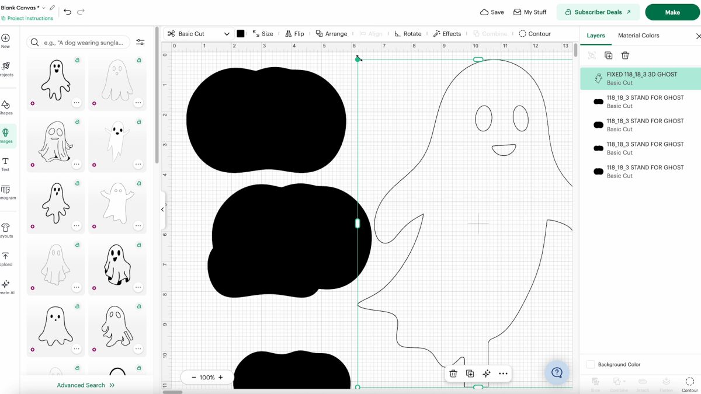Image resolution: width=701 pixels, height=394 pixels.
Task: Open image search filters icon
Action: click(140, 42)
